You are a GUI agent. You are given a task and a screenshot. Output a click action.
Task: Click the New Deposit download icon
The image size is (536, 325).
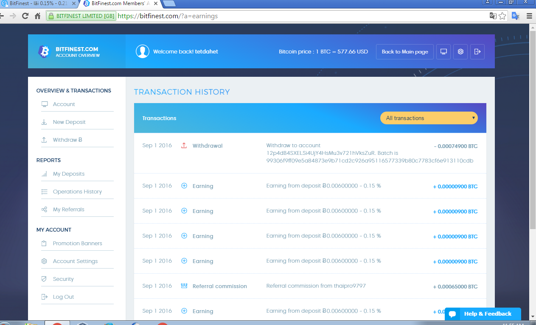[x=44, y=122]
